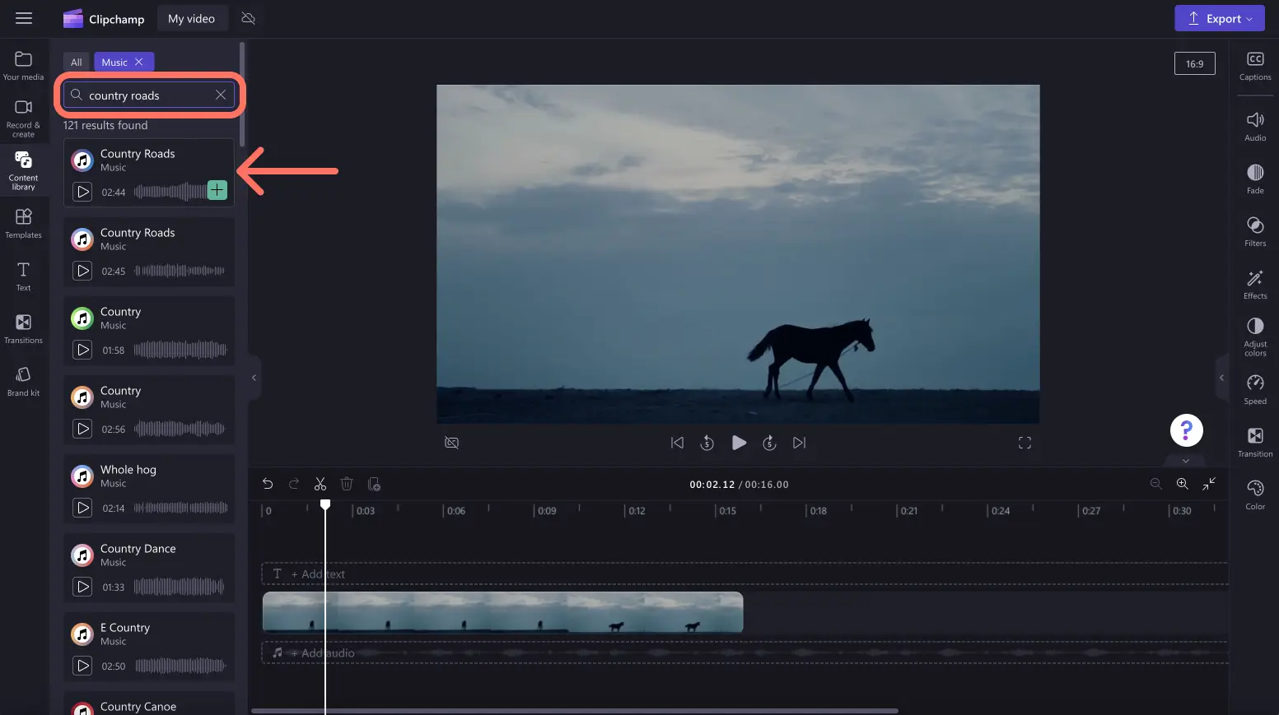Delete selected clip with trash icon
This screenshot has height=715, width=1279.
(x=347, y=484)
